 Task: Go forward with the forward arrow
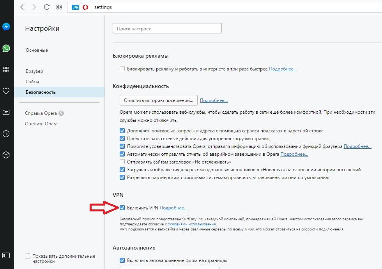[34, 7]
